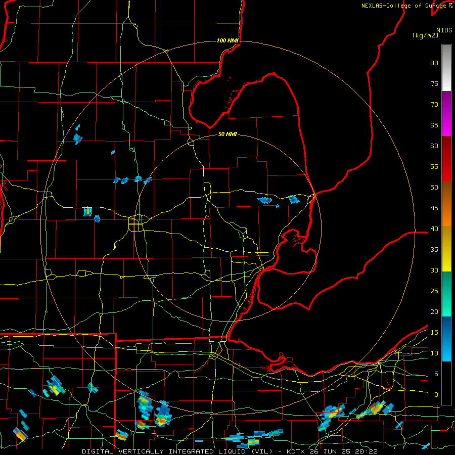This screenshot has width=455, height=455.
Task: Click the "80" value on the scale
Action: click(434, 63)
